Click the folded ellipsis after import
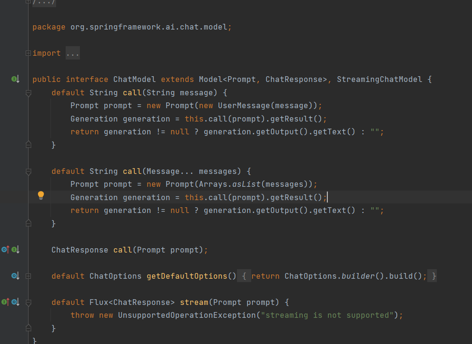472x344 pixels. point(72,53)
